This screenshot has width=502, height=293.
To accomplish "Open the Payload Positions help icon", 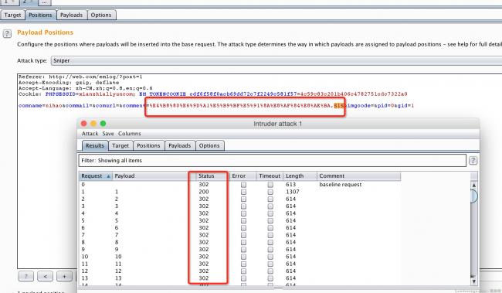I will (7, 33).
